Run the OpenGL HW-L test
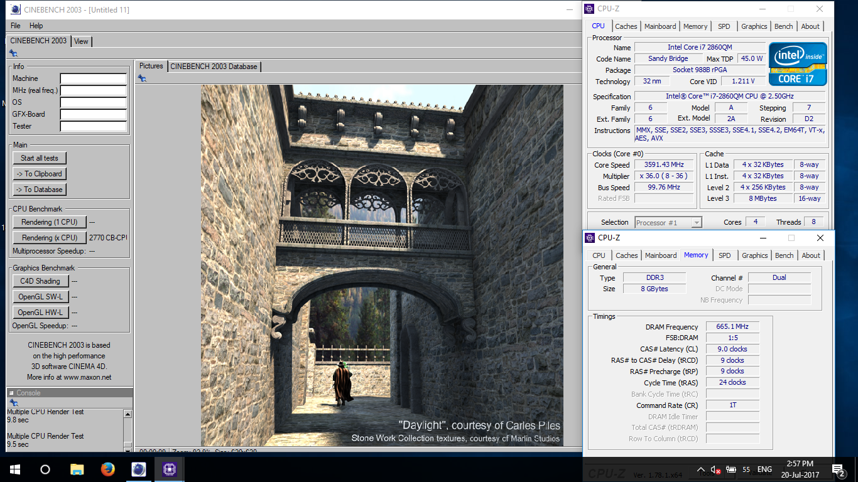Screen dimensions: 858x482 (x=40, y=313)
